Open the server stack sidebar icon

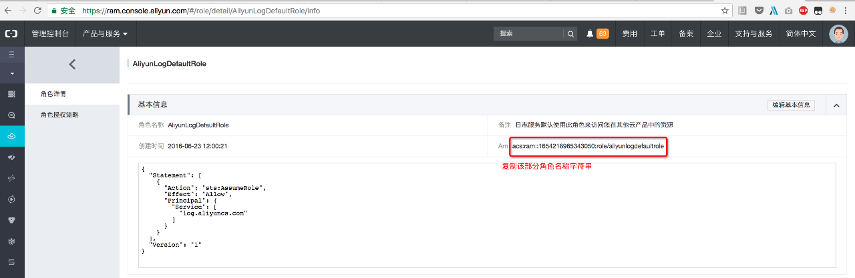(x=11, y=94)
